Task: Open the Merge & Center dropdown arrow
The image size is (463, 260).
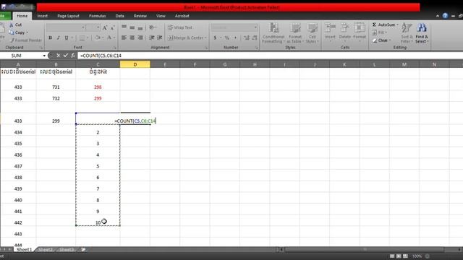Action: pyautogui.click(x=205, y=38)
